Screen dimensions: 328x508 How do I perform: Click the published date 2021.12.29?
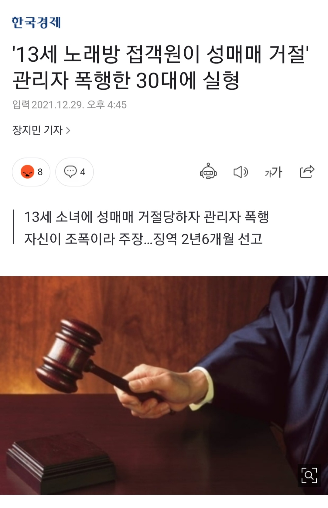click(x=57, y=105)
